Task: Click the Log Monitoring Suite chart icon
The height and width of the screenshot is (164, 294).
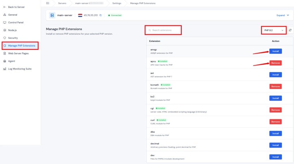Action: pyautogui.click(x=5, y=69)
